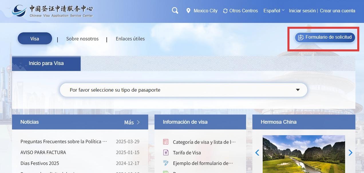364x173 pixels.
Task: Open Más to see more news
Action: [x=132, y=122]
